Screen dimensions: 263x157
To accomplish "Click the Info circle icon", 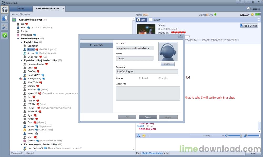I will 139,20.
